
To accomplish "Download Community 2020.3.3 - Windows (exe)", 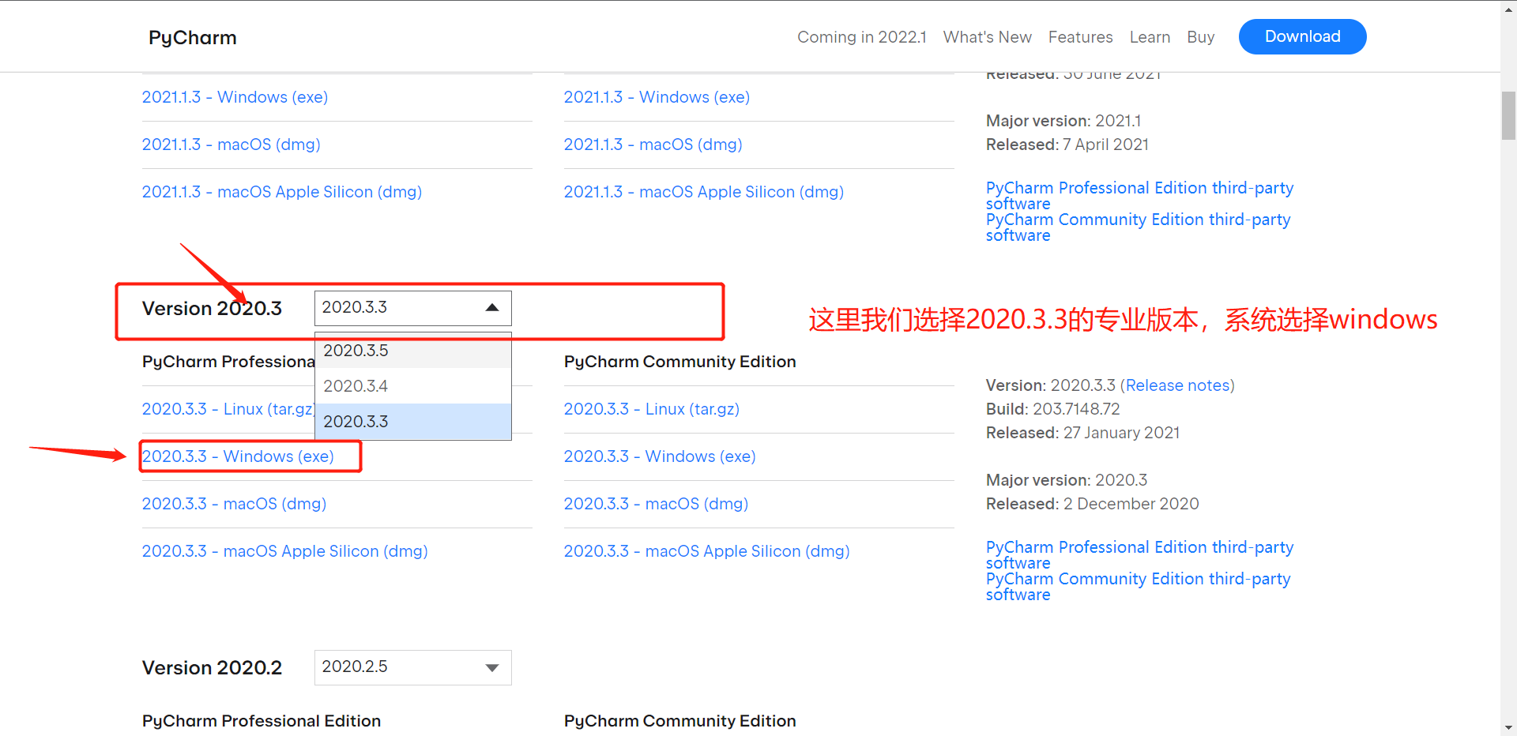I will [660, 456].
